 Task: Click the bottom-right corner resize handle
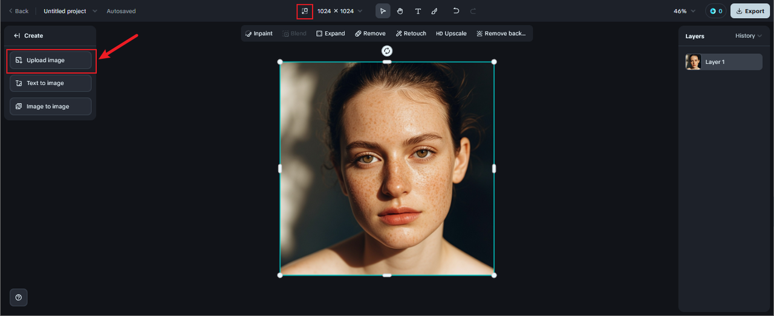tap(494, 275)
